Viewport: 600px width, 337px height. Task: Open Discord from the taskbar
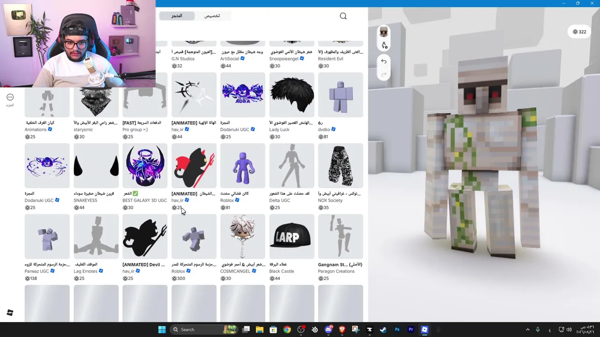tap(328, 330)
